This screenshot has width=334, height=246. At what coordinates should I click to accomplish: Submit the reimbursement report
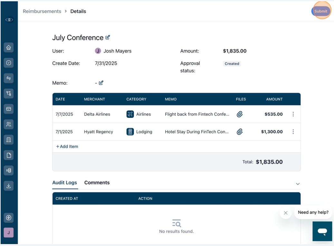click(320, 11)
